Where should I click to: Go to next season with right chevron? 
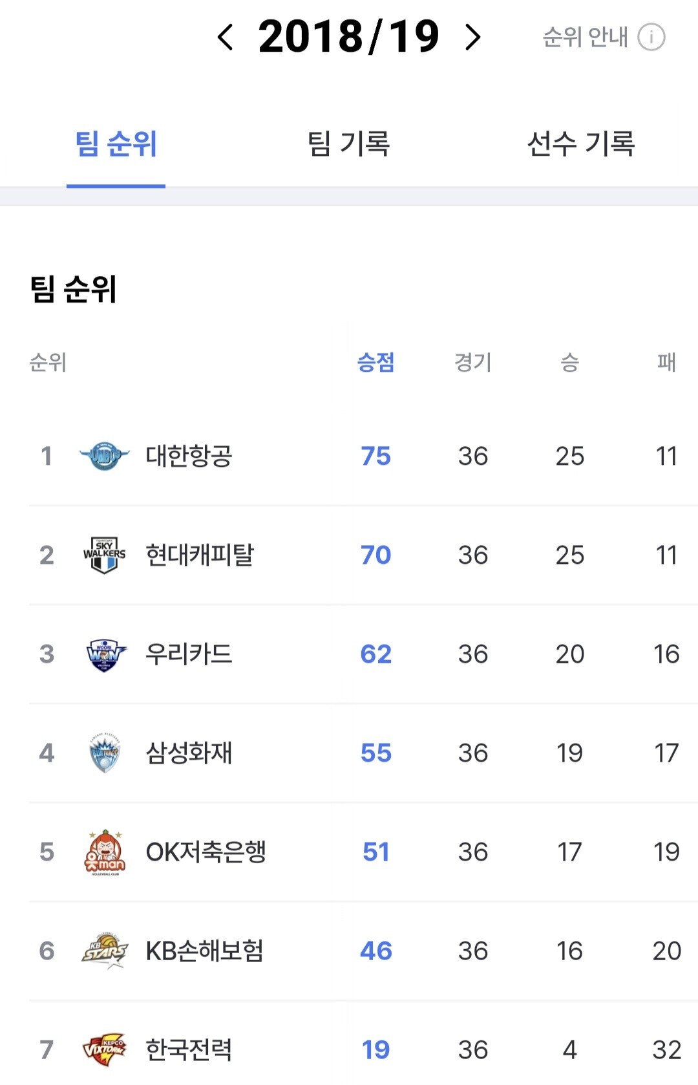click(x=473, y=37)
